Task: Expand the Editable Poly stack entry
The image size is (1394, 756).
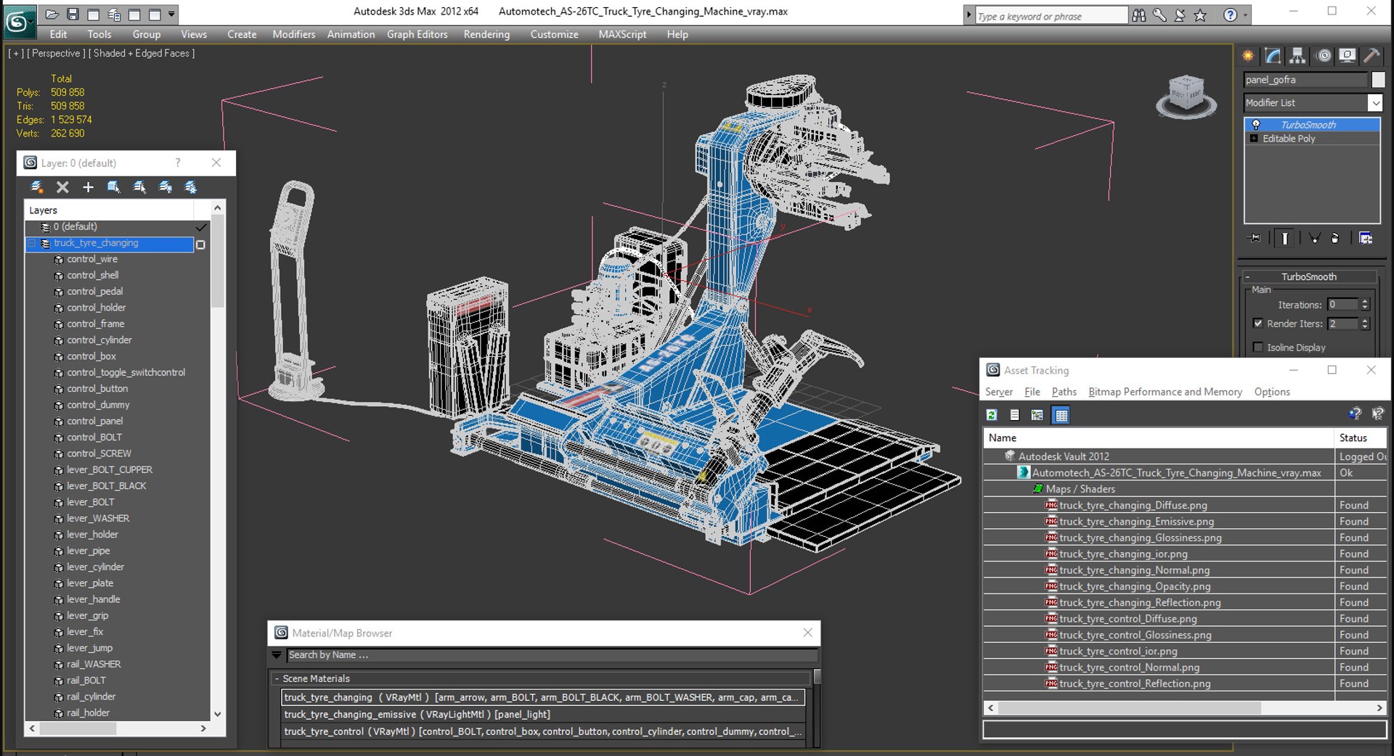Action: click(x=1254, y=139)
